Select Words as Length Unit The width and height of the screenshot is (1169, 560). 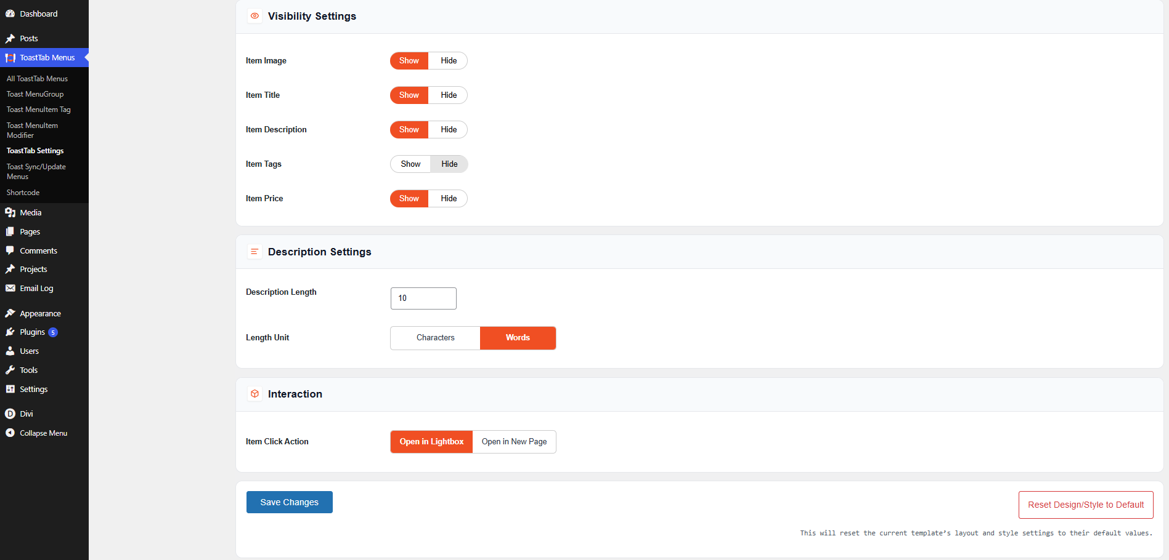point(518,338)
